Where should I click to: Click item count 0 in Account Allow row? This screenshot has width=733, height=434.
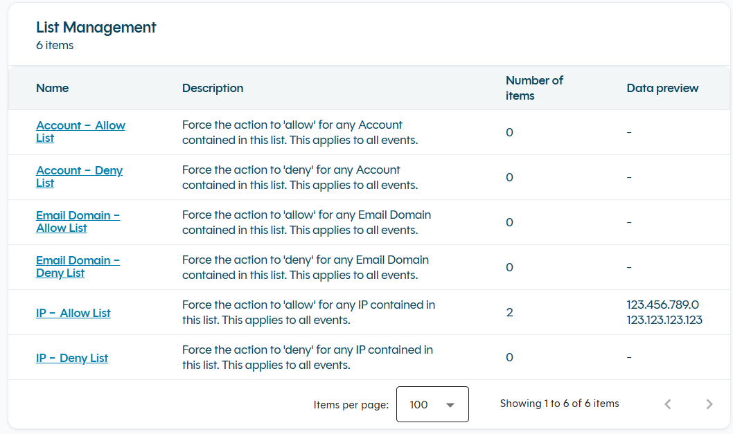(509, 132)
